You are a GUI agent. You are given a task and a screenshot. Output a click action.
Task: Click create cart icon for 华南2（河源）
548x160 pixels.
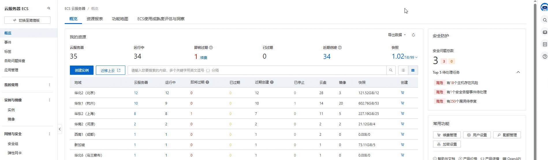[402, 124]
